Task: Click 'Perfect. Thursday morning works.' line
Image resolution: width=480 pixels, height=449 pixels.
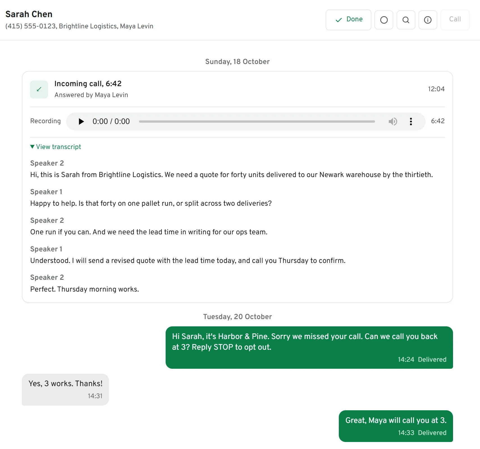Action: tap(84, 289)
